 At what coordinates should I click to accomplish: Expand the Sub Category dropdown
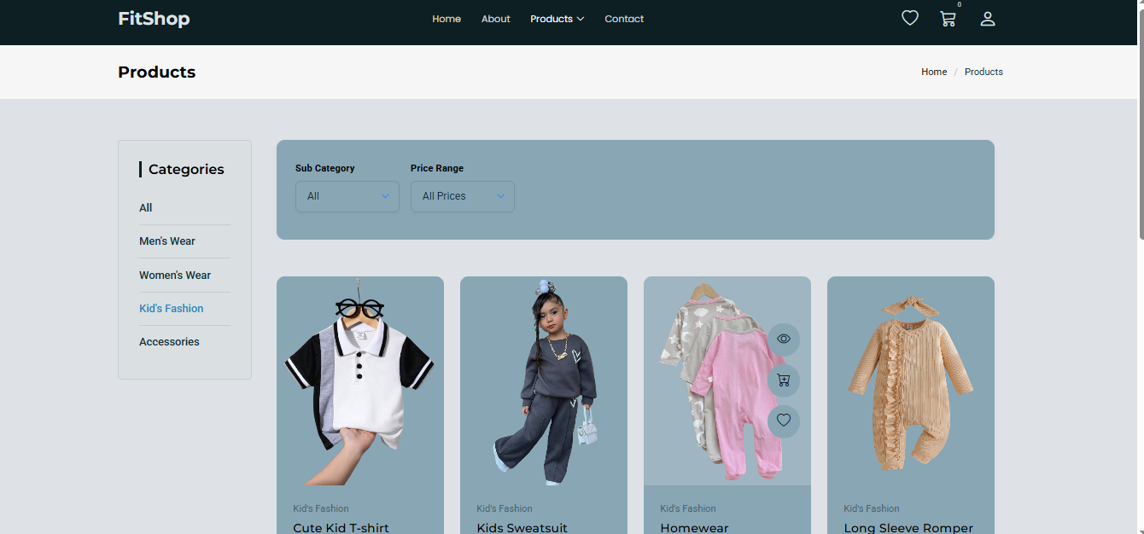[x=347, y=196]
